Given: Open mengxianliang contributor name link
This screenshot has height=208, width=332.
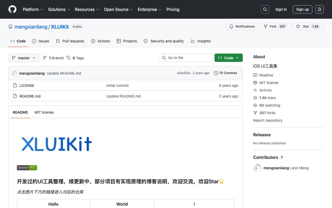Looking at the screenshot, I should [x=276, y=168].
